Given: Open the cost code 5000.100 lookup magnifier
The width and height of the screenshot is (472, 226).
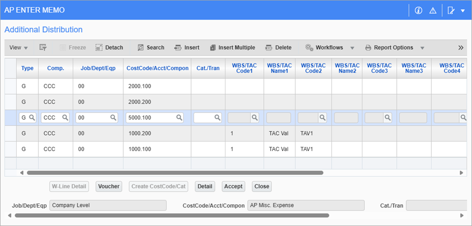Looking at the screenshot, I should (x=179, y=117).
